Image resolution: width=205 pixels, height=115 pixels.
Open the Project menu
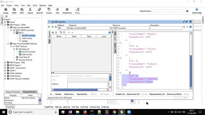pos(9,5)
